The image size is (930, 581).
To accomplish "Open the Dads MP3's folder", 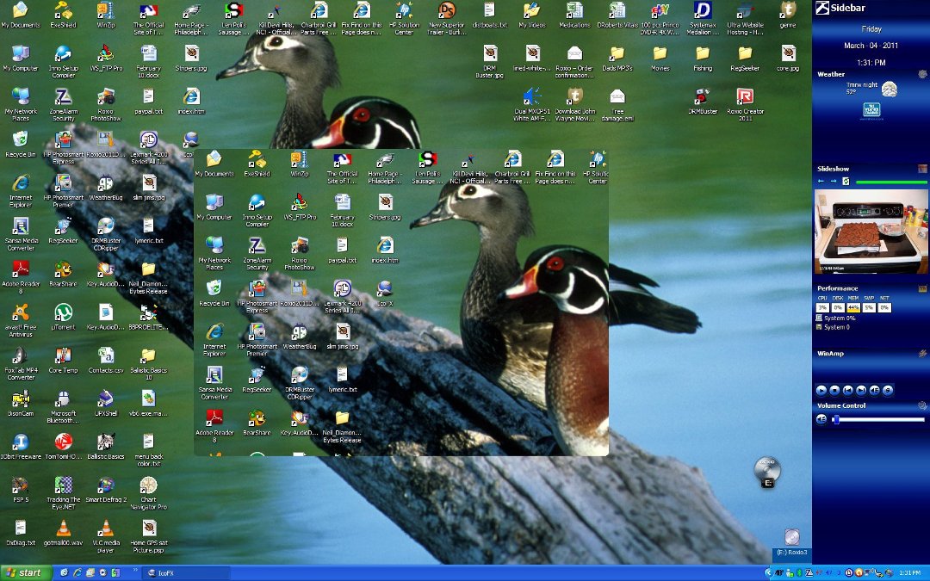I will point(617,54).
